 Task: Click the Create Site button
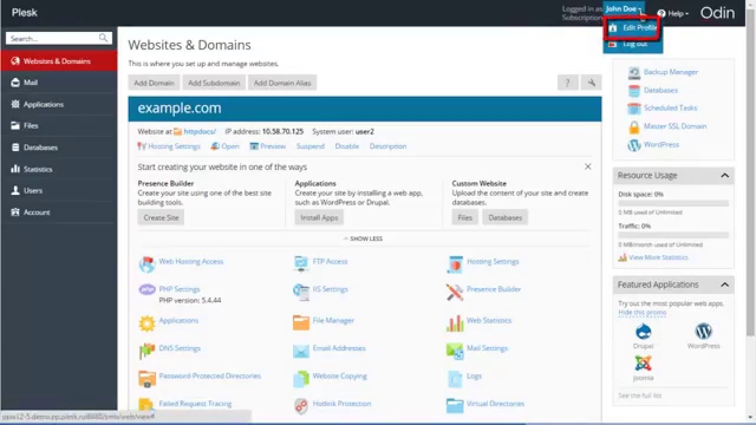coord(161,217)
